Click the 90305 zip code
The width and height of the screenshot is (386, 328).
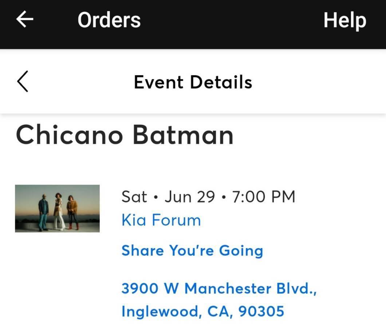261,311
